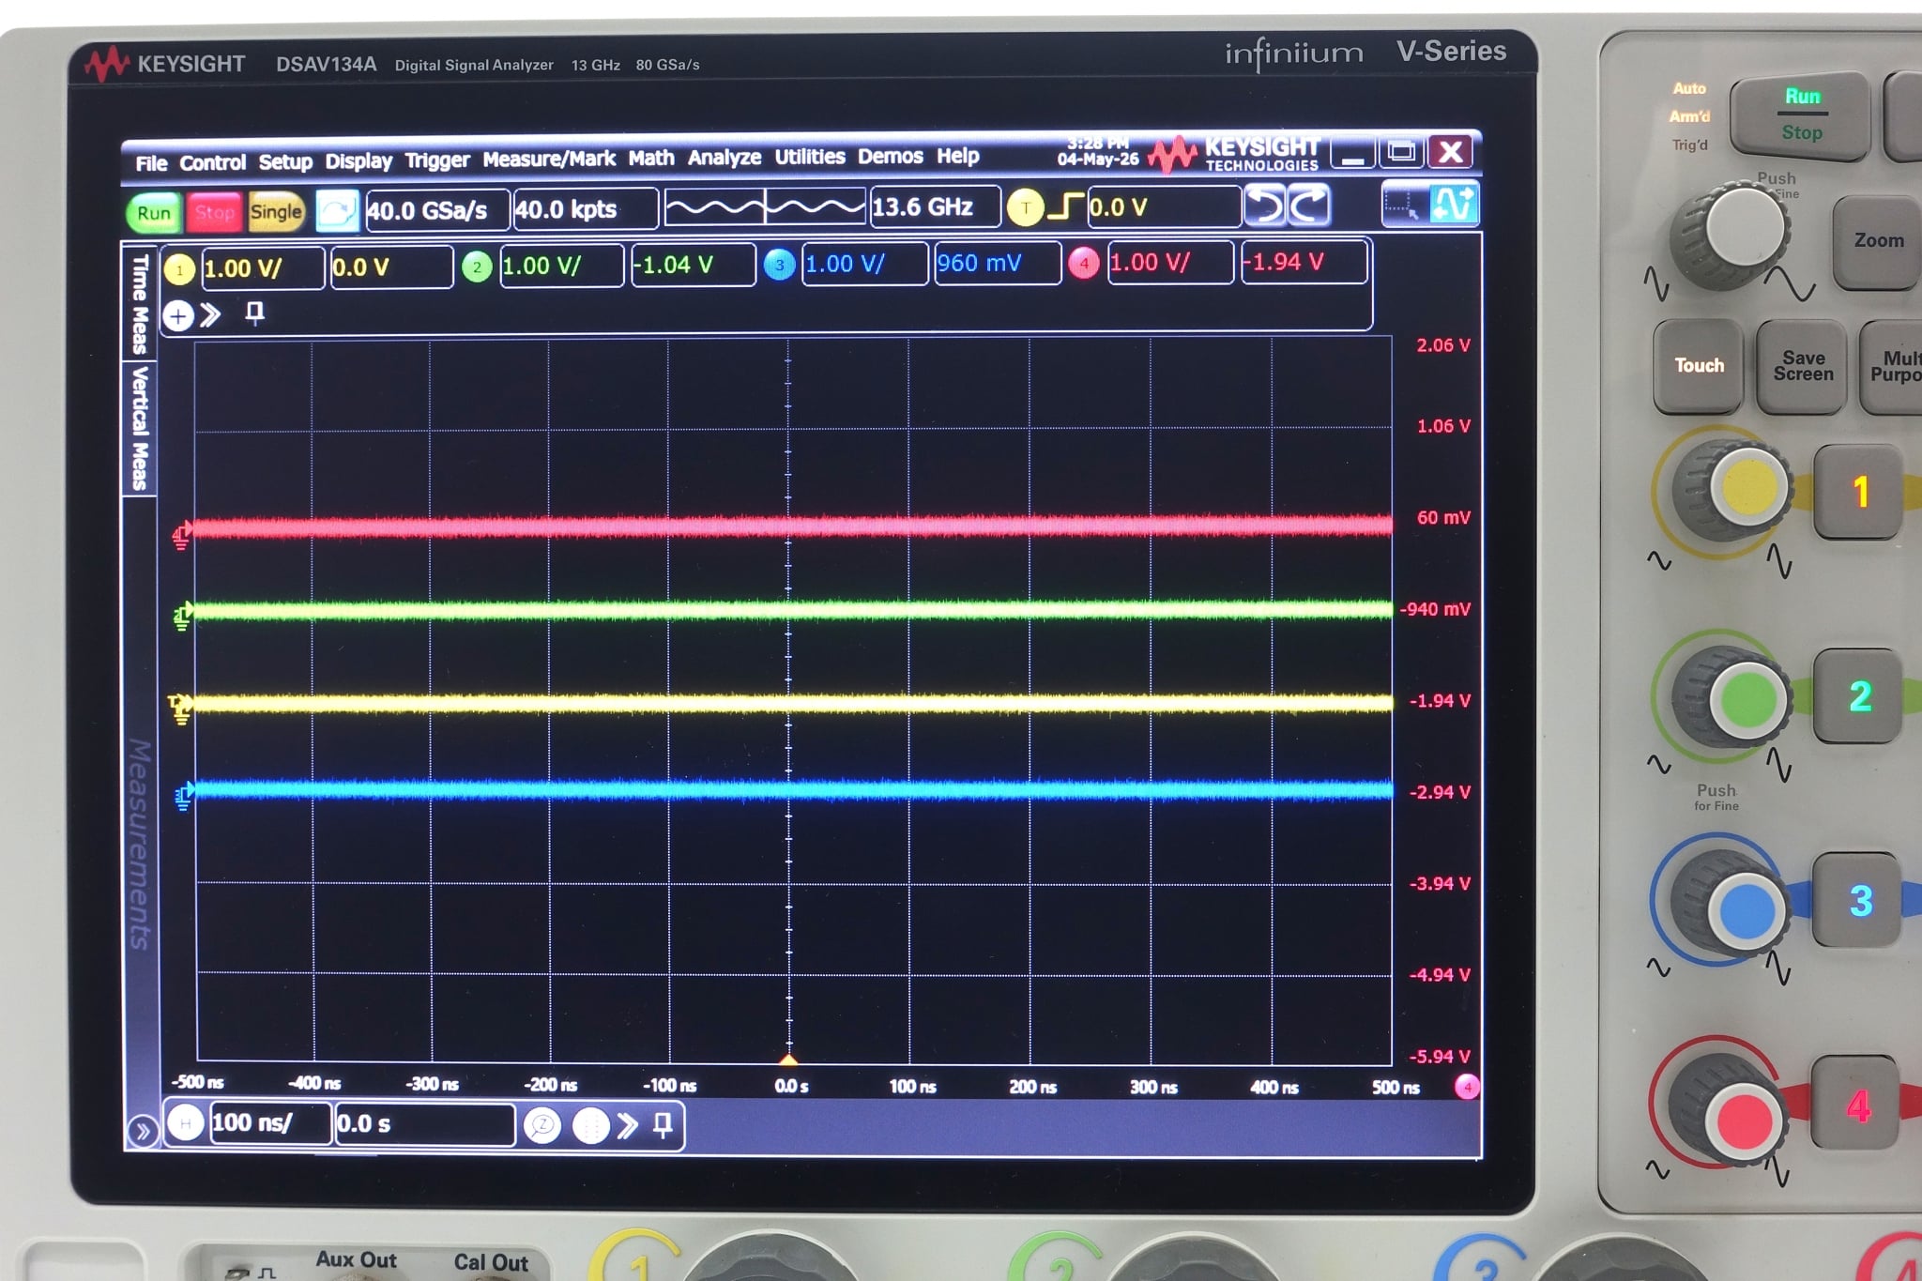Click the 13.6 GHz bandwidth field

(934, 206)
